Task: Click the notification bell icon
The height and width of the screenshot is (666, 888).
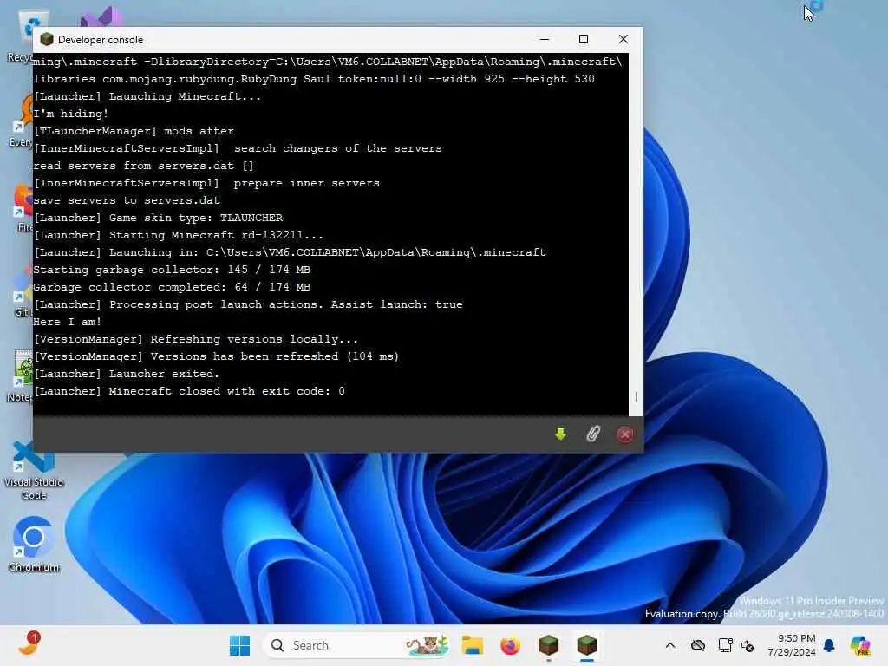Action: click(829, 645)
